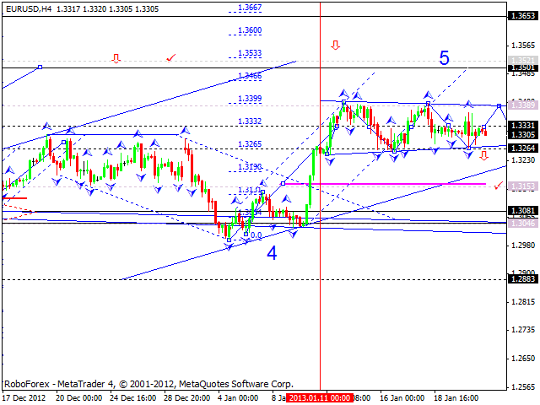The width and height of the screenshot is (540, 405).
Task: Click the current price 1.3305 axis label
Action: [x=523, y=134]
